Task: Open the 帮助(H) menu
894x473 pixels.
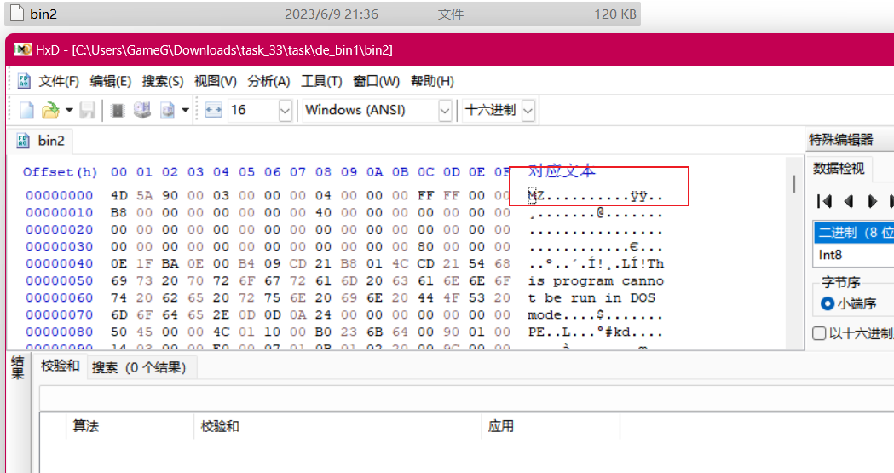Action: pos(432,81)
